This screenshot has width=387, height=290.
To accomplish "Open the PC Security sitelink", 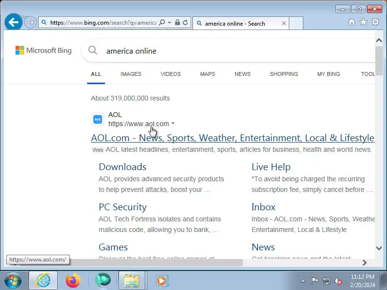I will pos(123,207).
